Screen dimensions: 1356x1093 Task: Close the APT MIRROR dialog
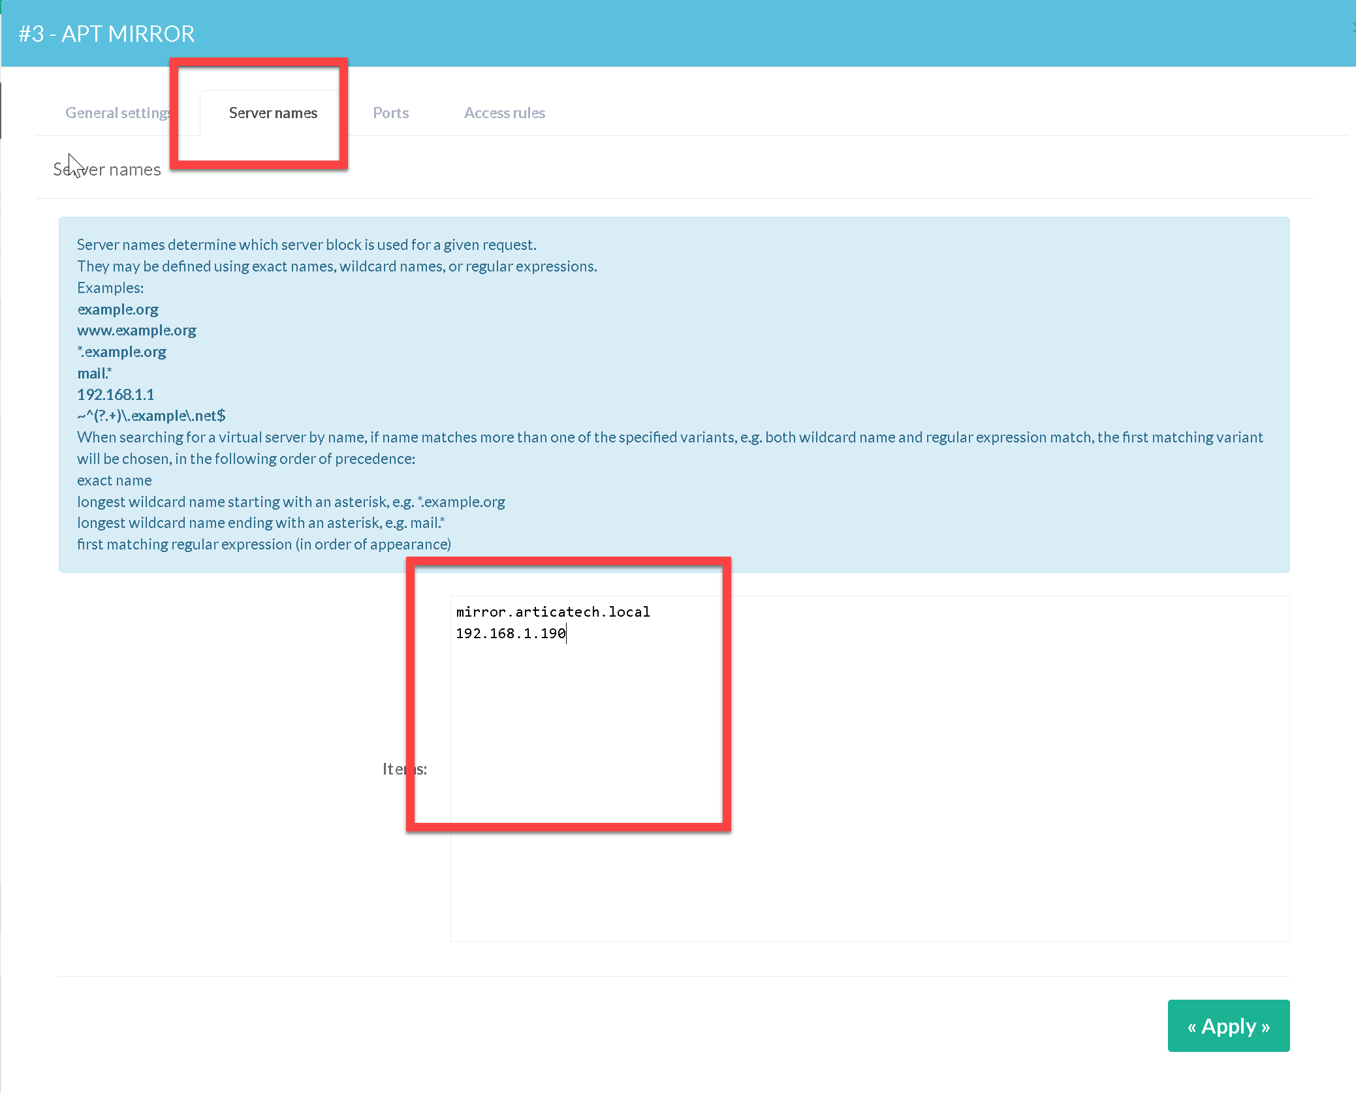click(1353, 28)
